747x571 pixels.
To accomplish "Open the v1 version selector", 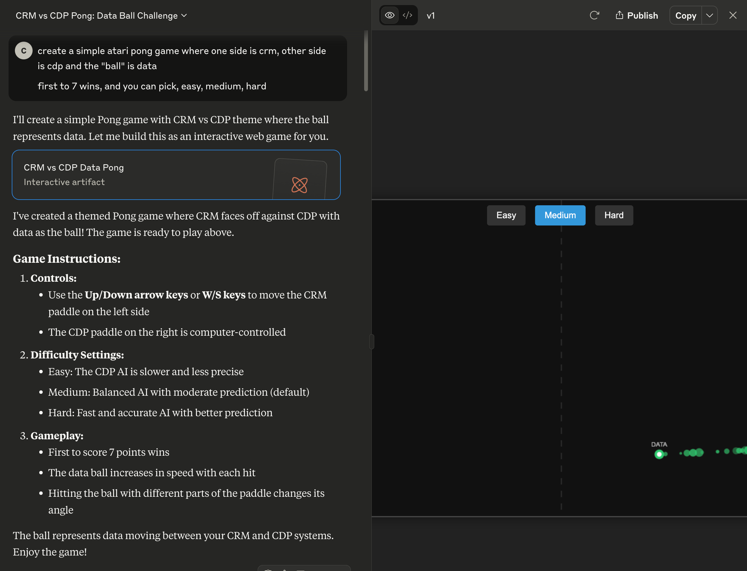I will (x=431, y=16).
